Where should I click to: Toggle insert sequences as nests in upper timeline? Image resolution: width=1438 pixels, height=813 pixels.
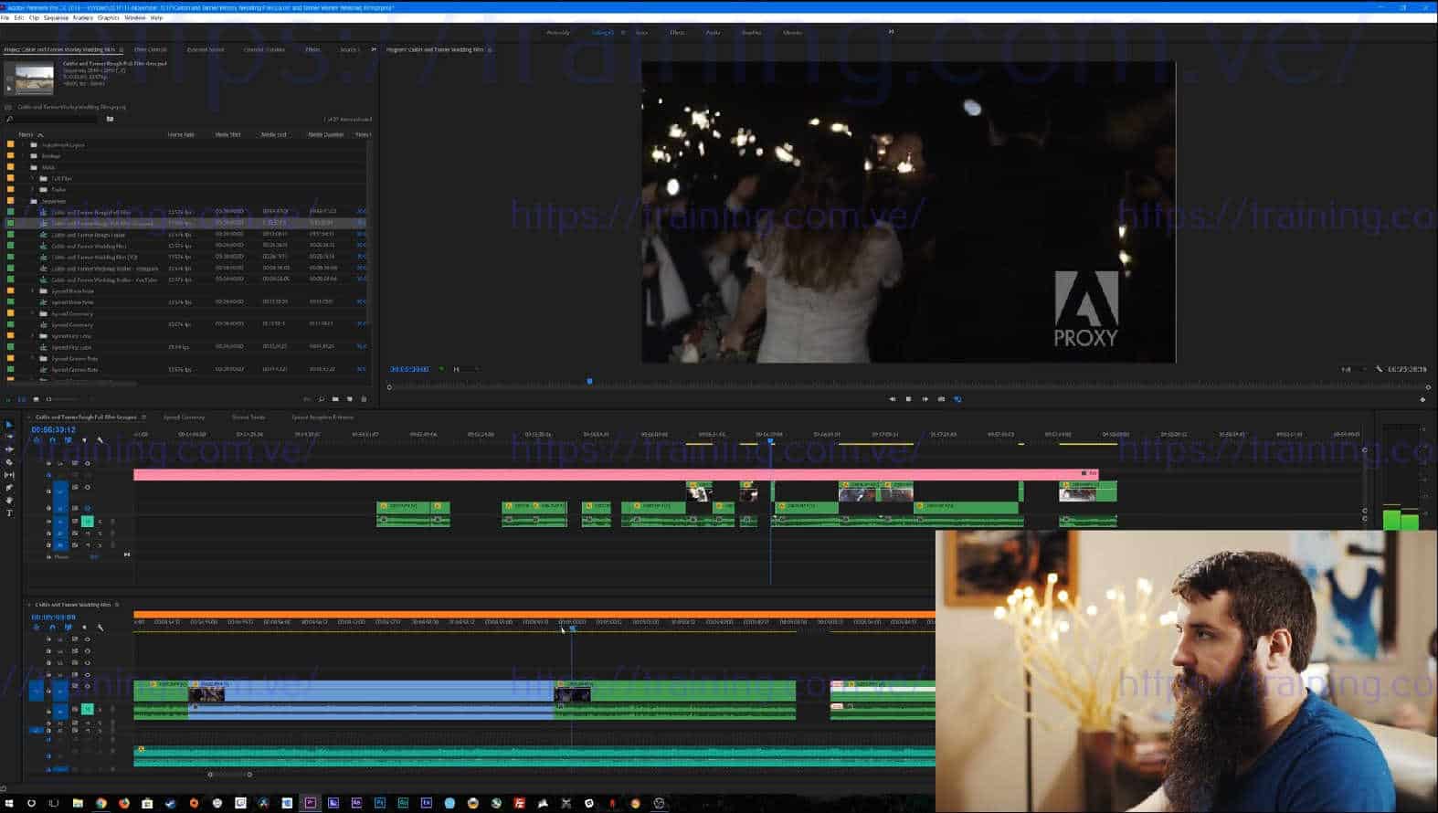(x=37, y=440)
